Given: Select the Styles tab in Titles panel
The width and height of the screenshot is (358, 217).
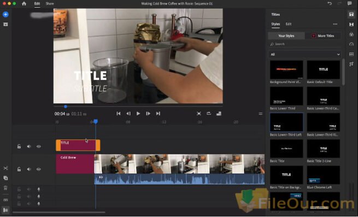Looking at the screenshot, I should click(x=275, y=24).
